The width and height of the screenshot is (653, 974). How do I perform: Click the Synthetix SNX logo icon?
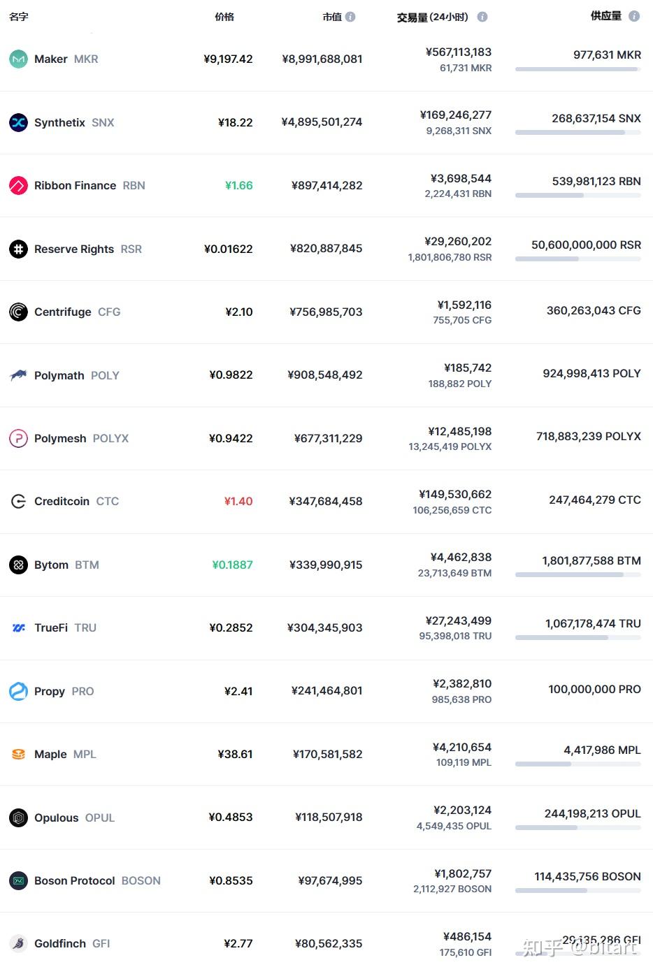tap(18, 122)
